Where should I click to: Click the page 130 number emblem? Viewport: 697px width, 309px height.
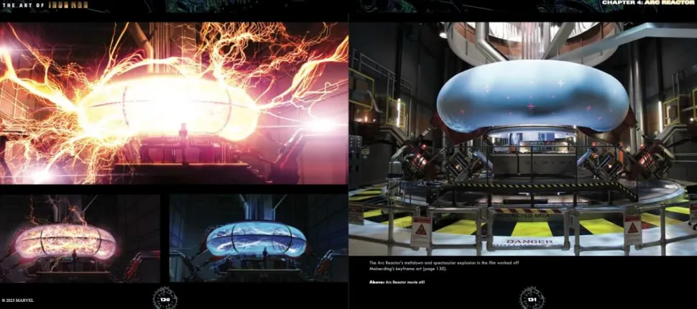[165, 298]
